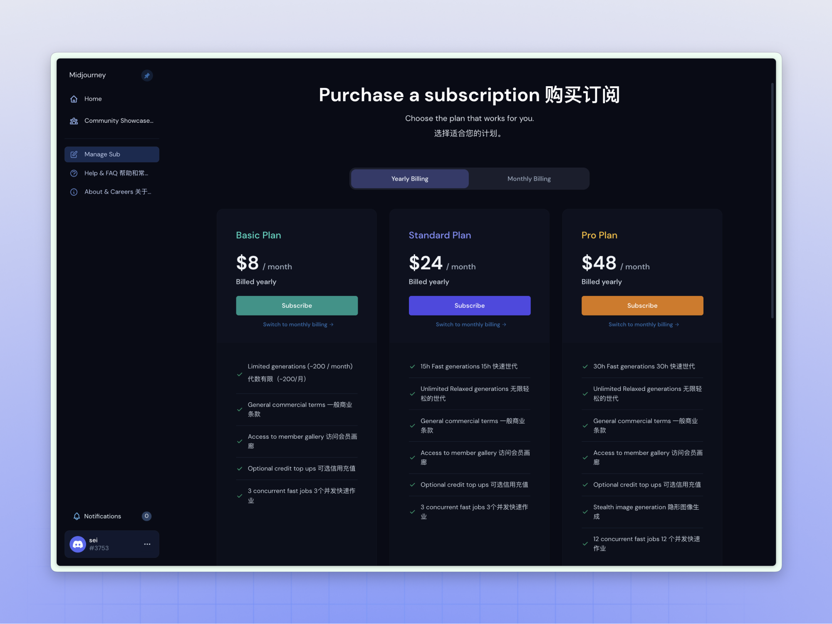832x624 pixels.
Task: Switch to Monthly Billing option
Action: coord(529,179)
